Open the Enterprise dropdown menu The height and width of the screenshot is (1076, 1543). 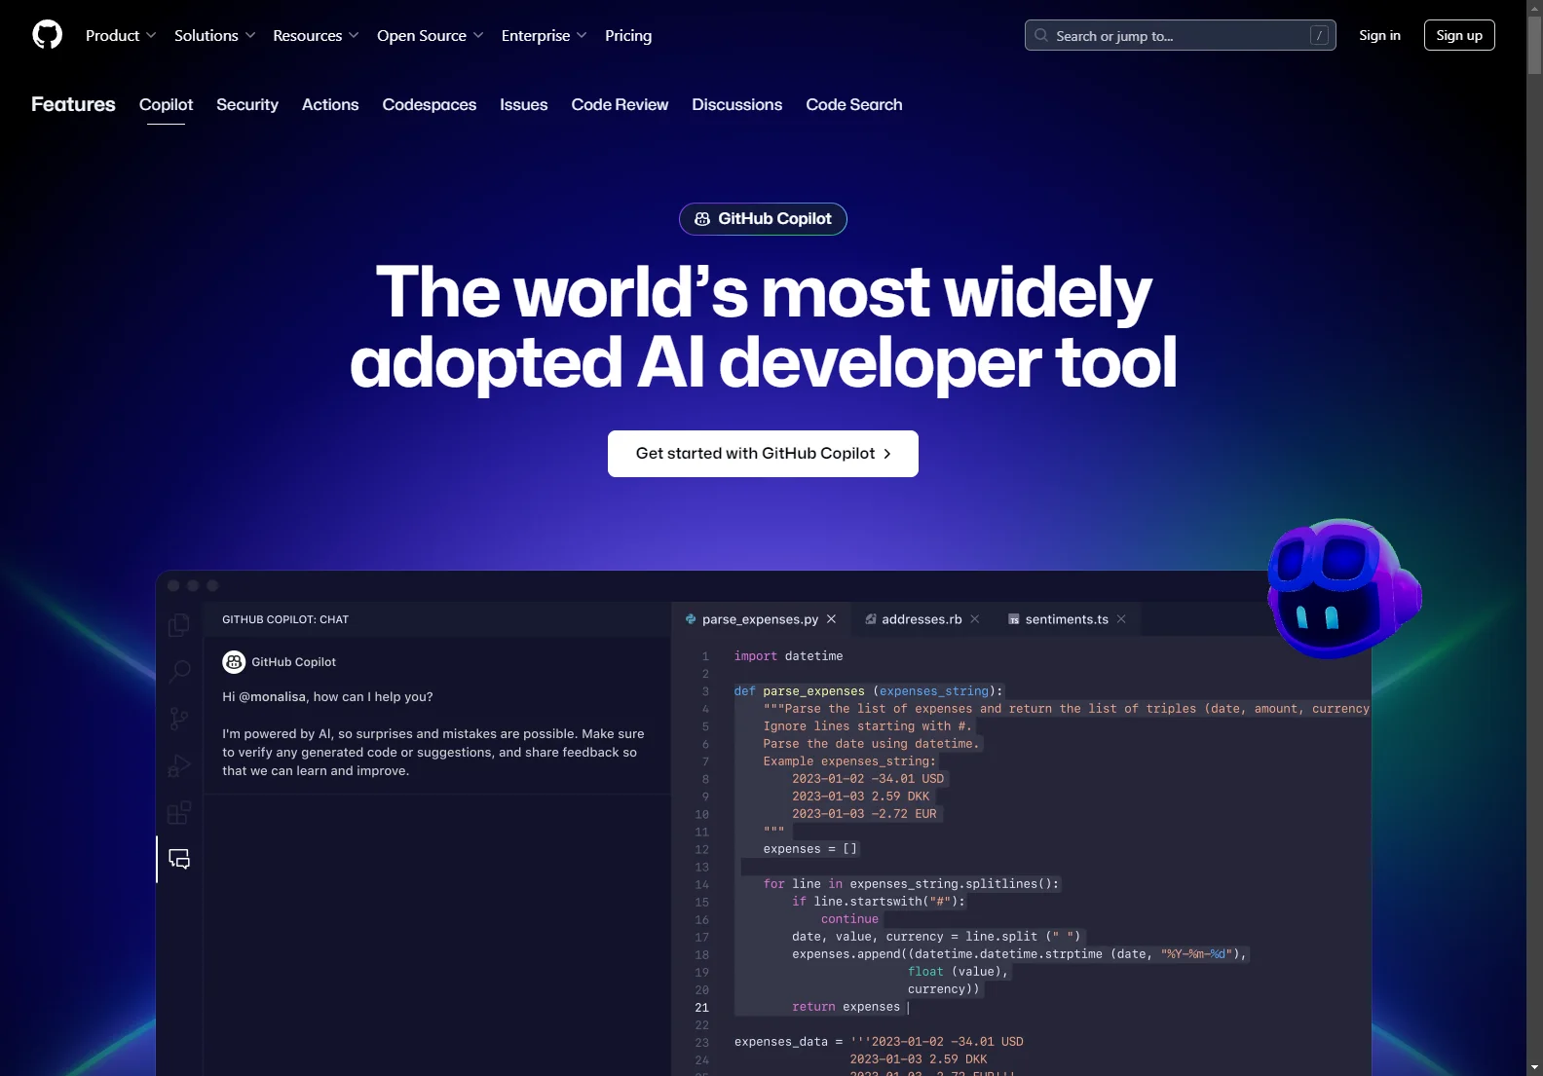click(544, 35)
